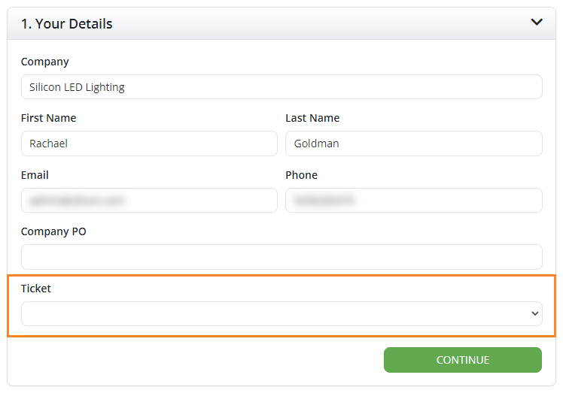Click the Phone label text
The height and width of the screenshot is (393, 563).
pos(301,175)
